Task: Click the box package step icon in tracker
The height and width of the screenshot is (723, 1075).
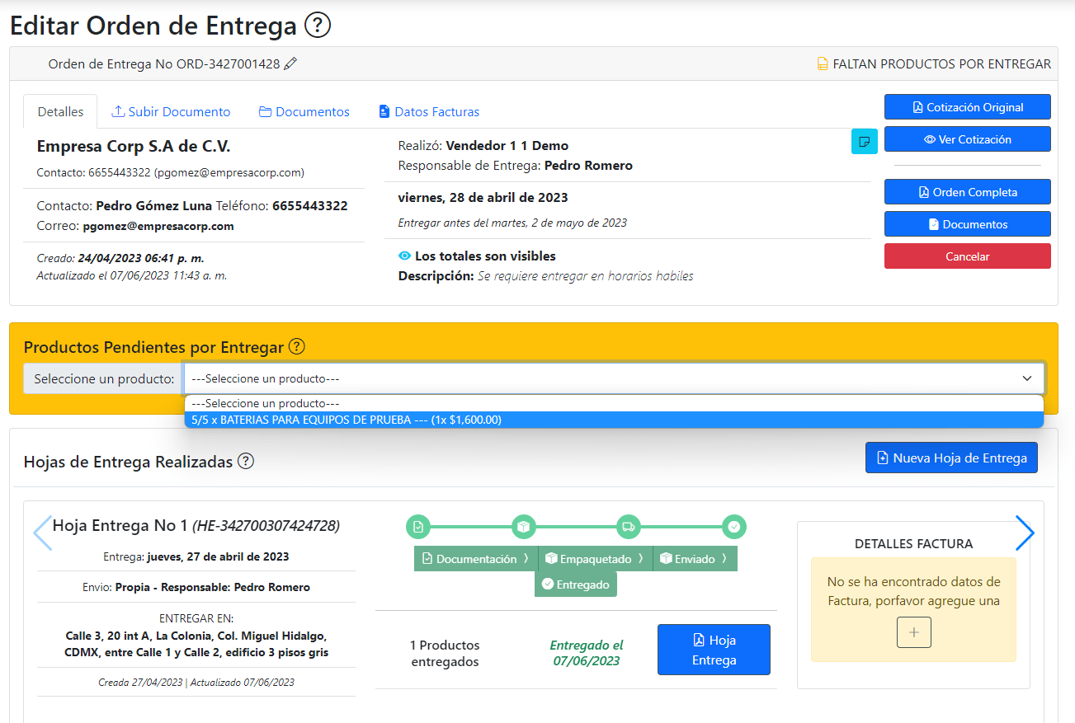Action: [x=523, y=526]
